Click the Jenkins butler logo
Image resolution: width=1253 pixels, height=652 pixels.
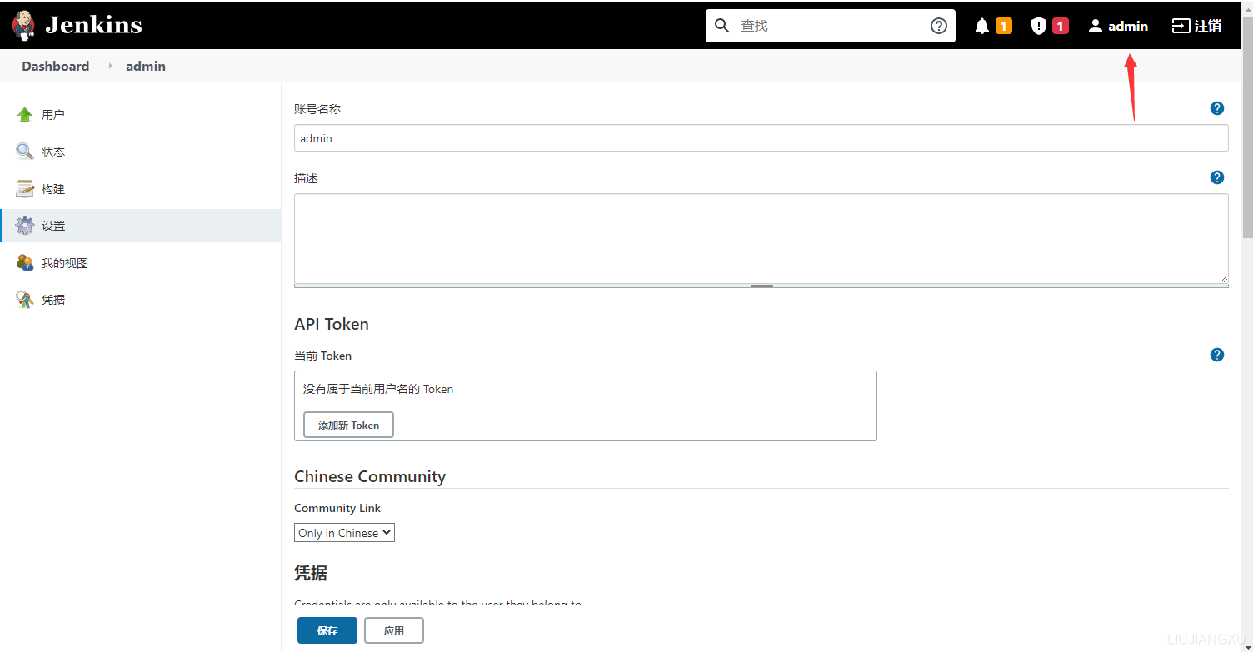click(23, 25)
